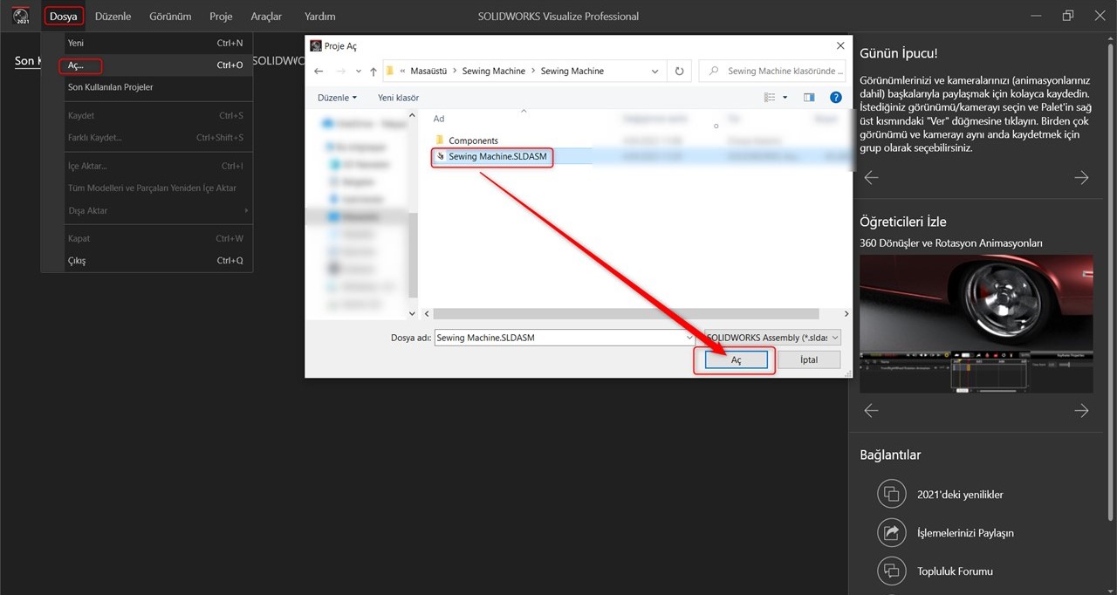Image resolution: width=1117 pixels, height=595 pixels.
Task: Choose Aç... from the Dosya menu
Action: [147, 65]
